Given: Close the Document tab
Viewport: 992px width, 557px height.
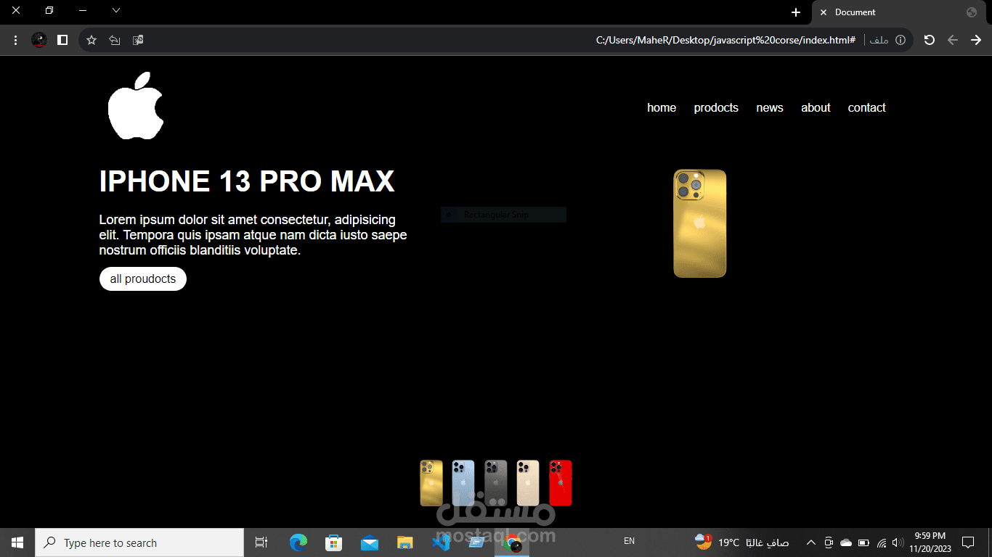Looking at the screenshot, I should (x=824, y=12).
